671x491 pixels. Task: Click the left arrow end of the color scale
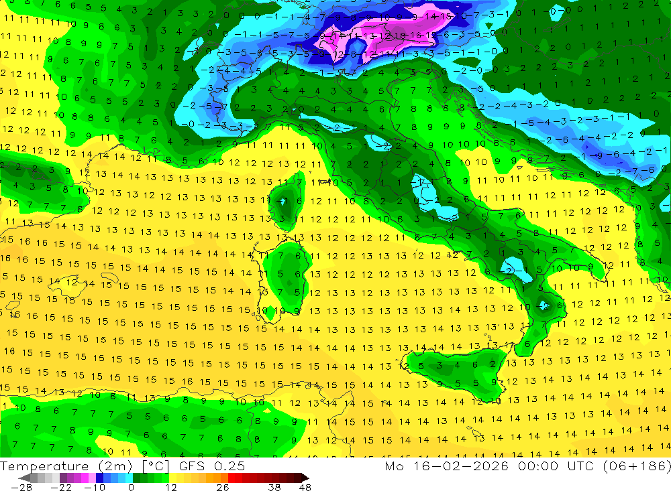pos(25,478)
